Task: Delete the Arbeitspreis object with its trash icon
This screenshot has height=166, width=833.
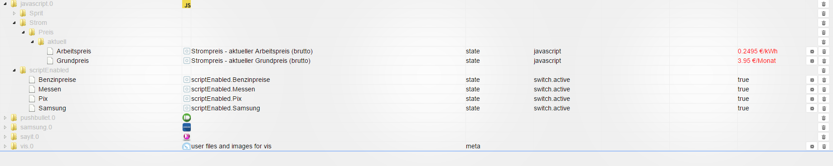Action: [x=824, y=52]
